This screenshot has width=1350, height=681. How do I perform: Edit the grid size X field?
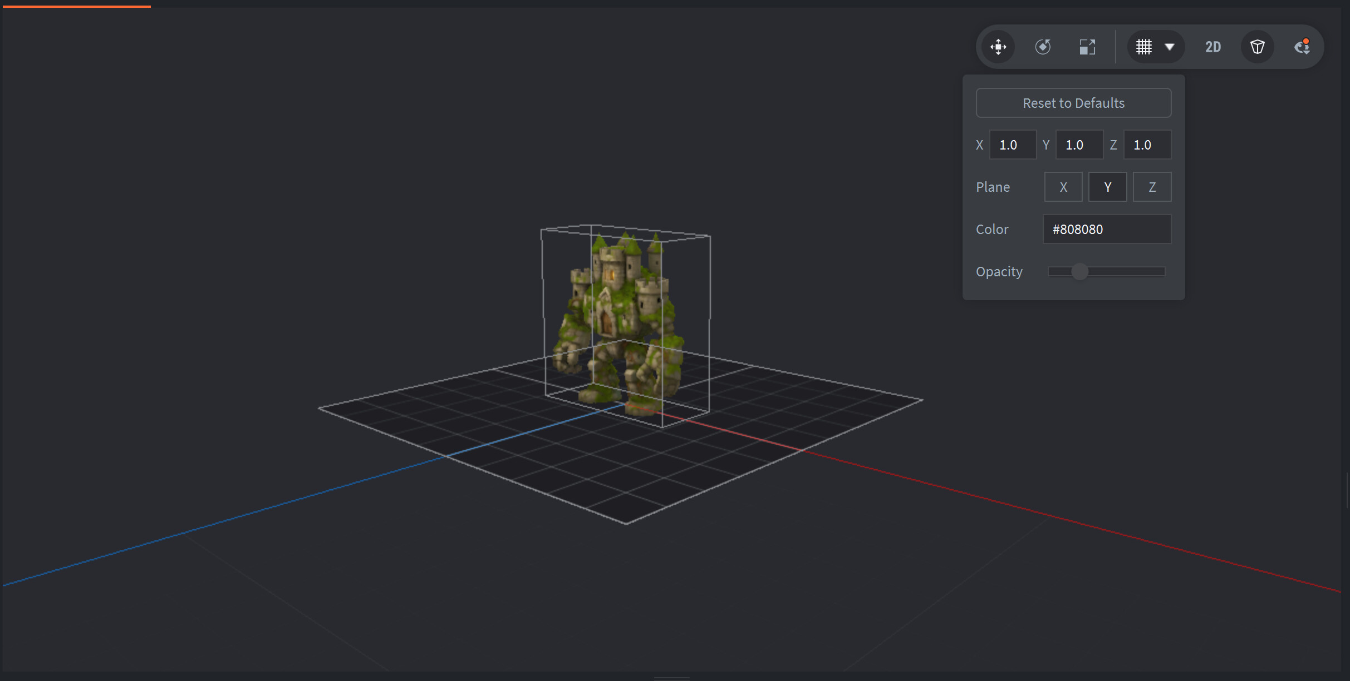pyautogui.click(x=1013, y=145)
